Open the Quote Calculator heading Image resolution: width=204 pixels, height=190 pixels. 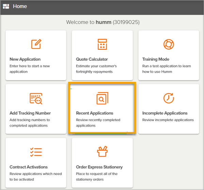coord(92,59)
